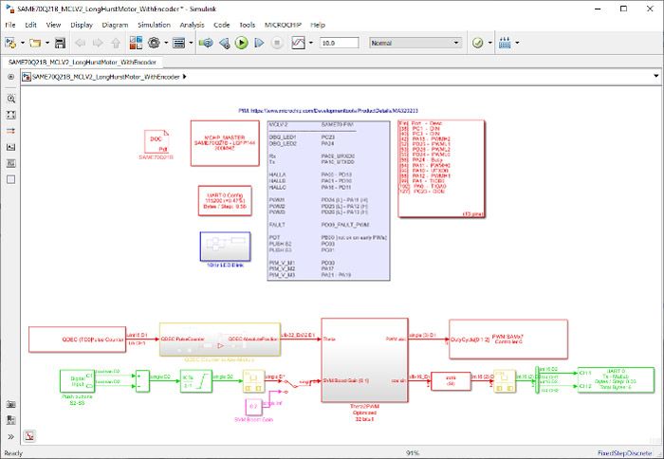Select the SAME70Q21B model tab
The width and height of the screenshot is (664, 459).
click(x=82, y=61)
